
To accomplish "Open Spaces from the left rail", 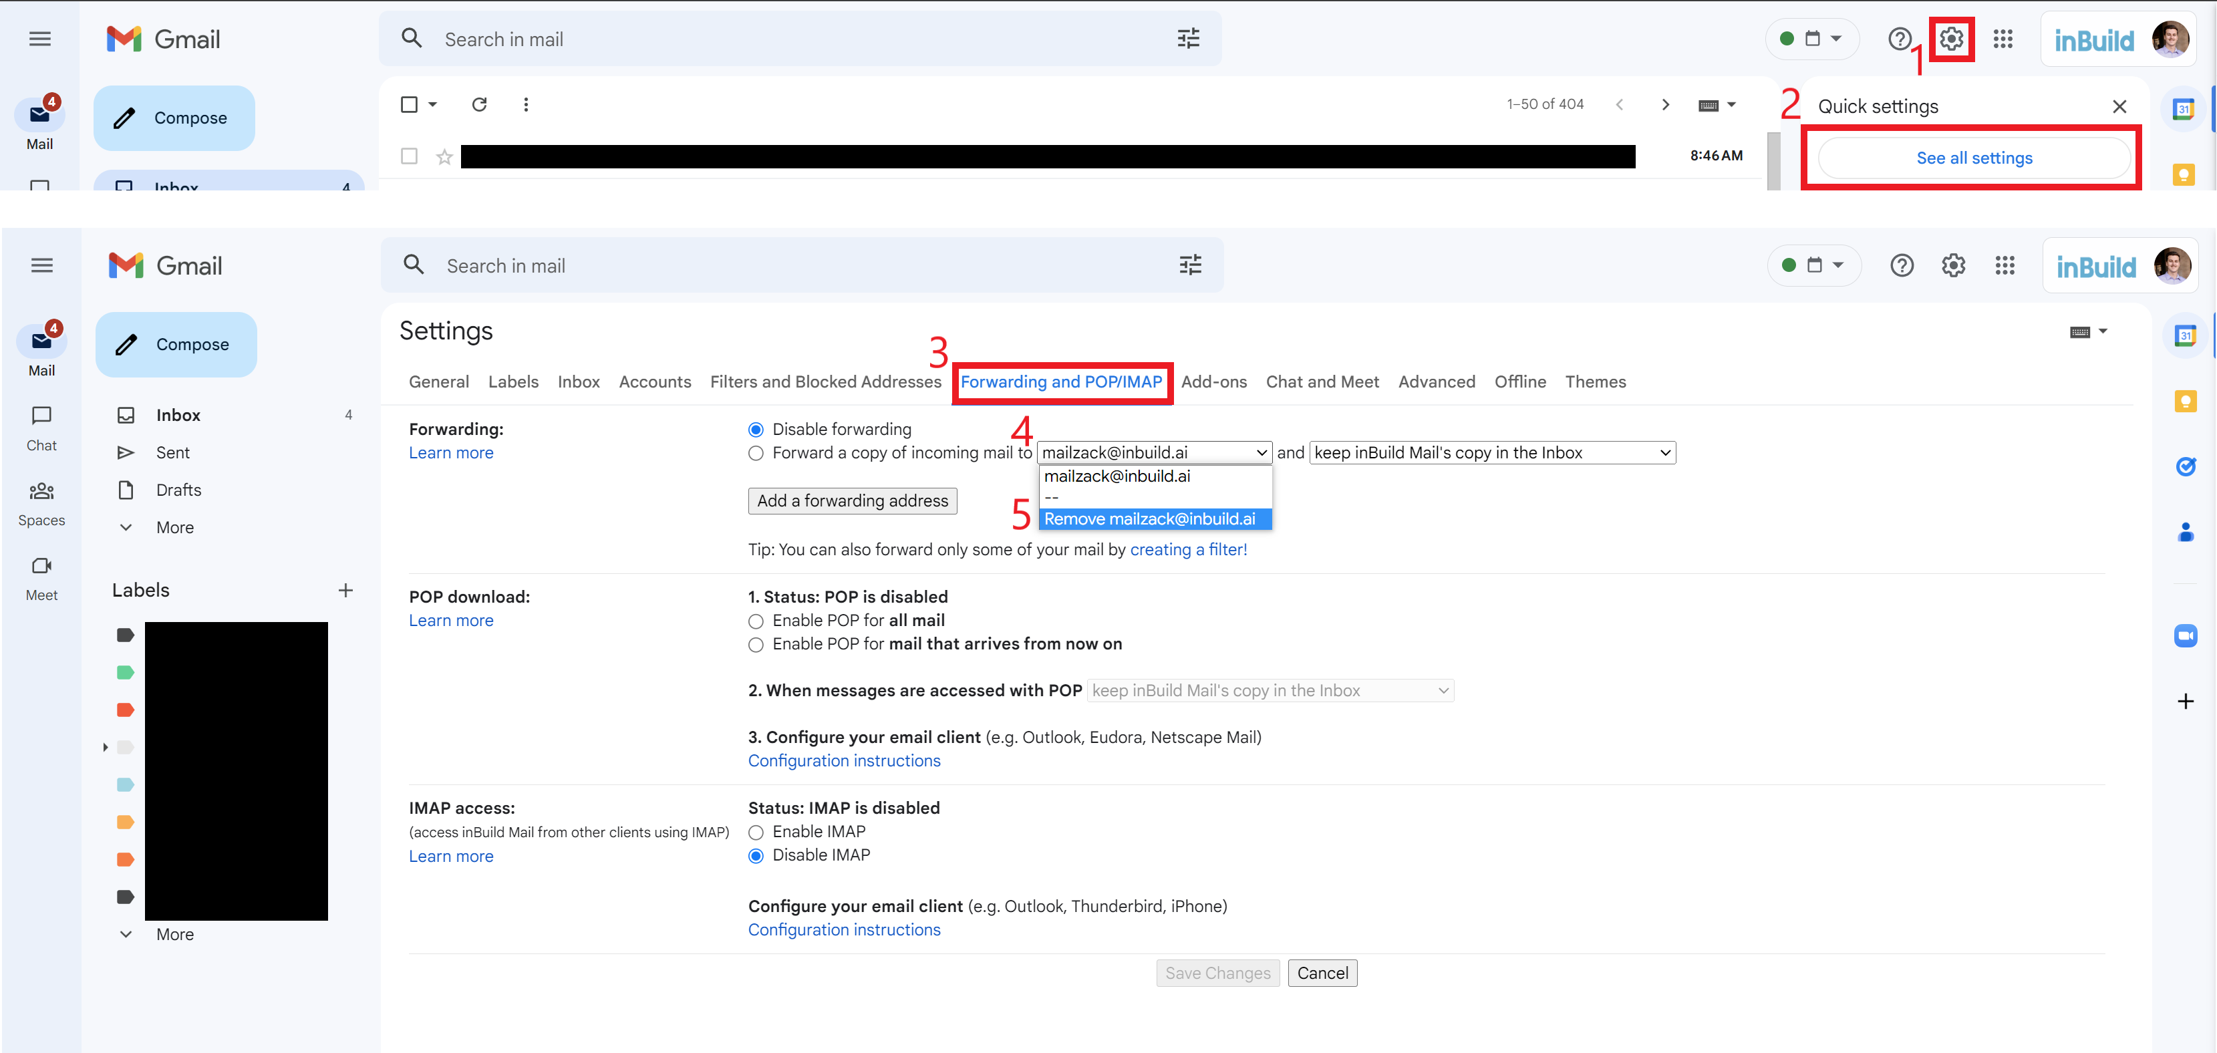I will point(41,491).
